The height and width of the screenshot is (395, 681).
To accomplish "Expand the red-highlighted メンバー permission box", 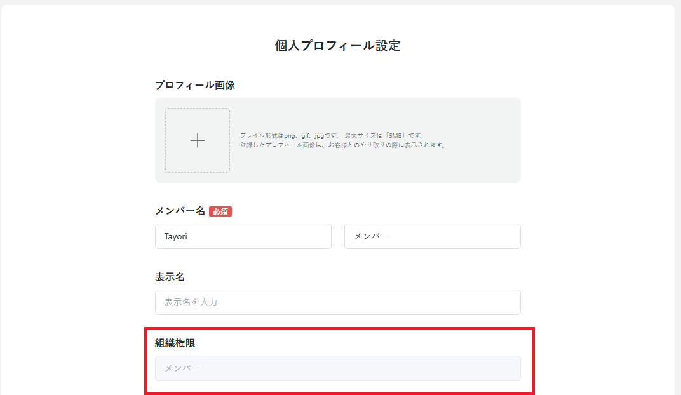I will click(337, 368).
